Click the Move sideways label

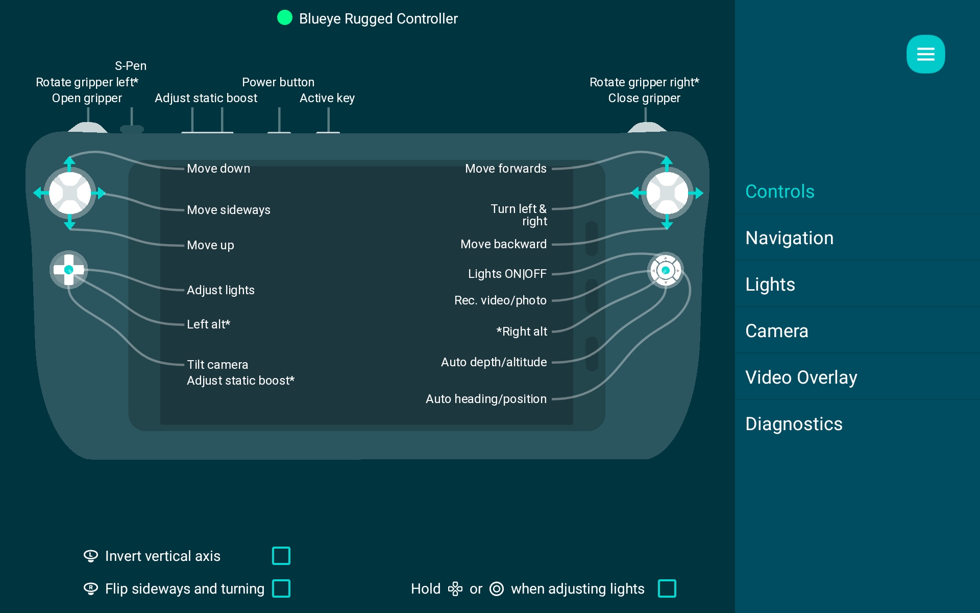tap(229, 210)
